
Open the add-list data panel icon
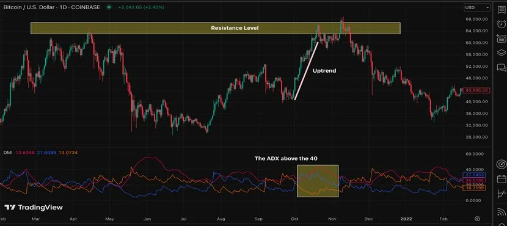[x=501, y=38]
